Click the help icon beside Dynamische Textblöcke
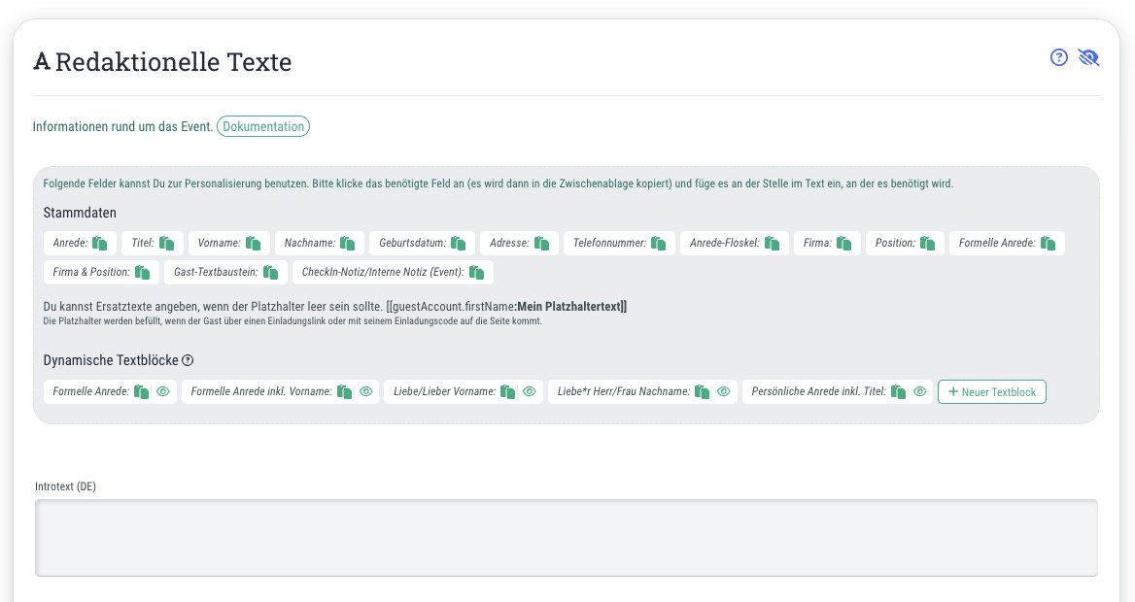 [188, 360]
